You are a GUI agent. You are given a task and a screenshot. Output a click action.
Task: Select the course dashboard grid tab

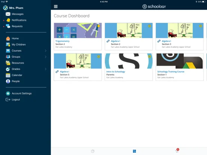134,151
